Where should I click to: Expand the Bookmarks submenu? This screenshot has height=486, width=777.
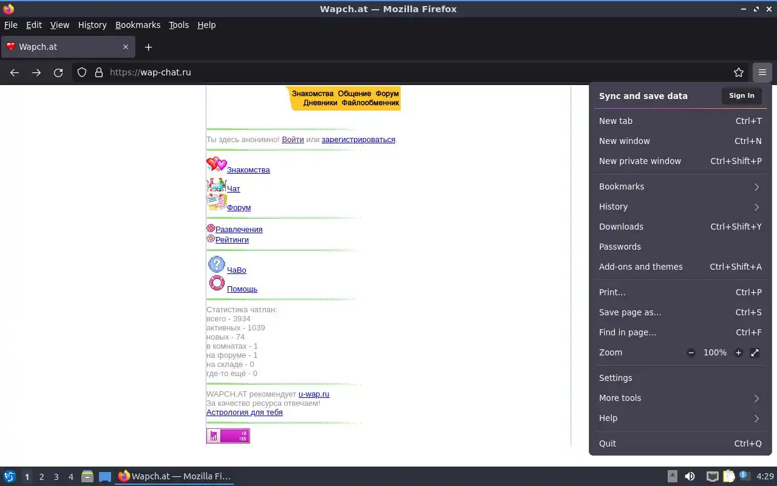coord(680,187)
